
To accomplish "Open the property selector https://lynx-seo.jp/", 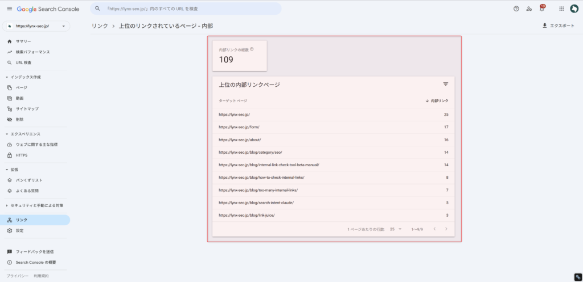I will coord(36,26).
